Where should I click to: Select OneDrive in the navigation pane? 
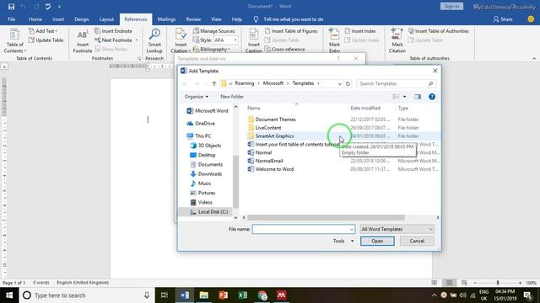pyautogui.click(x=204, y=124)
